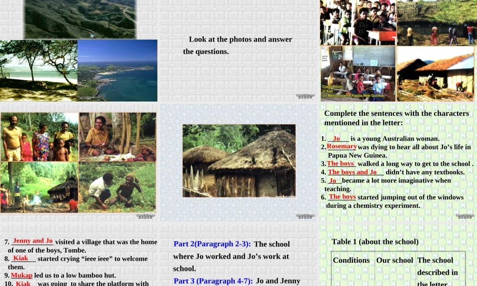
Task: Select the crowded classroom students photo
Action: (358, 22)
